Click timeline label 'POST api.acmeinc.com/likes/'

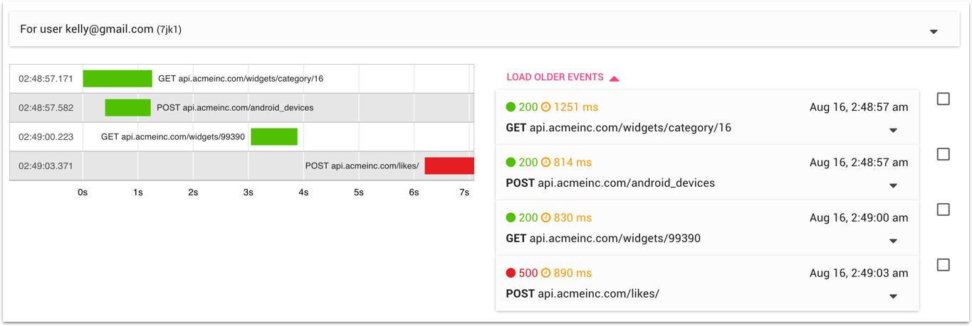(x=362, y=166)
